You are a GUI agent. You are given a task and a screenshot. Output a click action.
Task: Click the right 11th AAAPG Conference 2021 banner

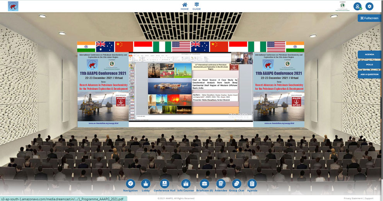coord(279,90)
